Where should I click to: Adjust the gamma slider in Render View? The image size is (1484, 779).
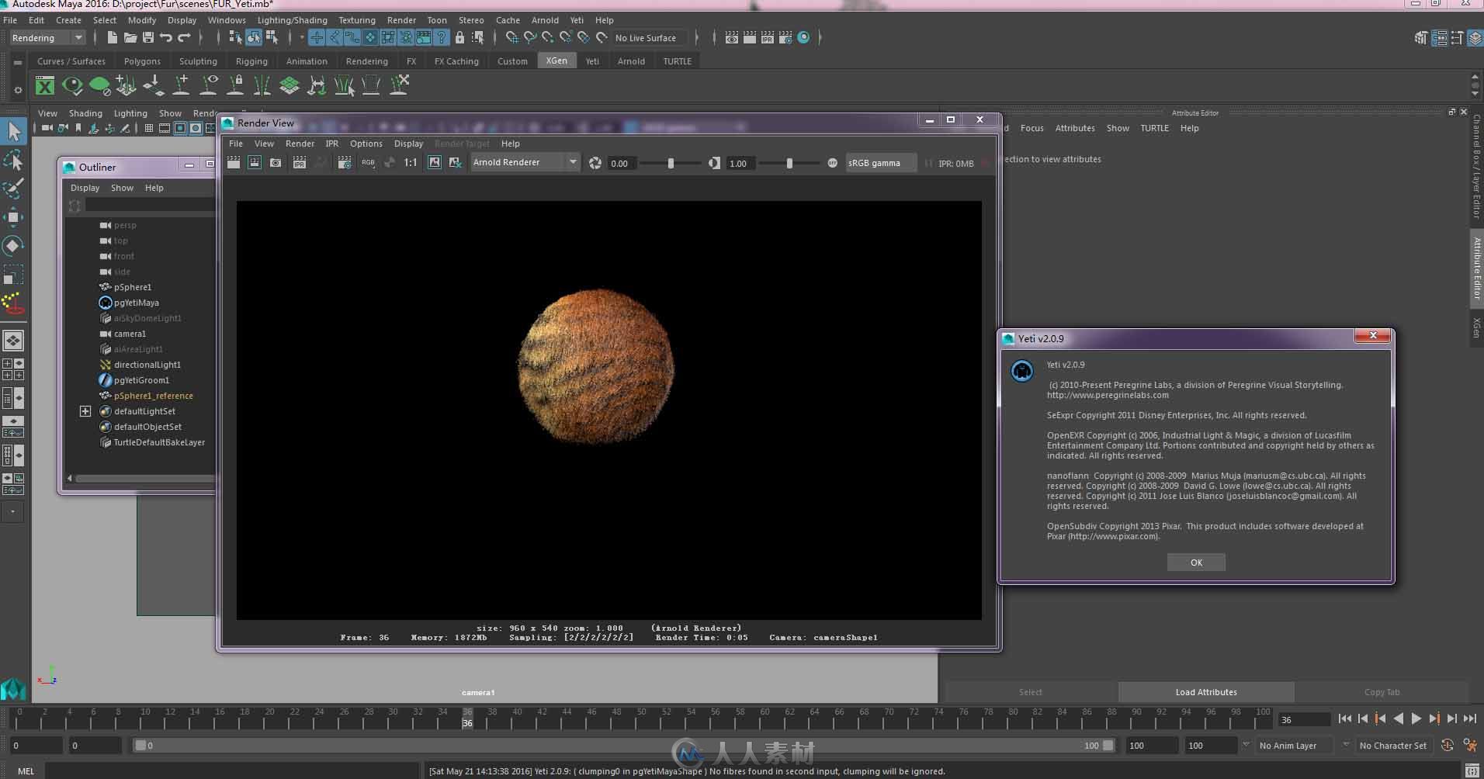pyautogui.click(x=789, y=163)
